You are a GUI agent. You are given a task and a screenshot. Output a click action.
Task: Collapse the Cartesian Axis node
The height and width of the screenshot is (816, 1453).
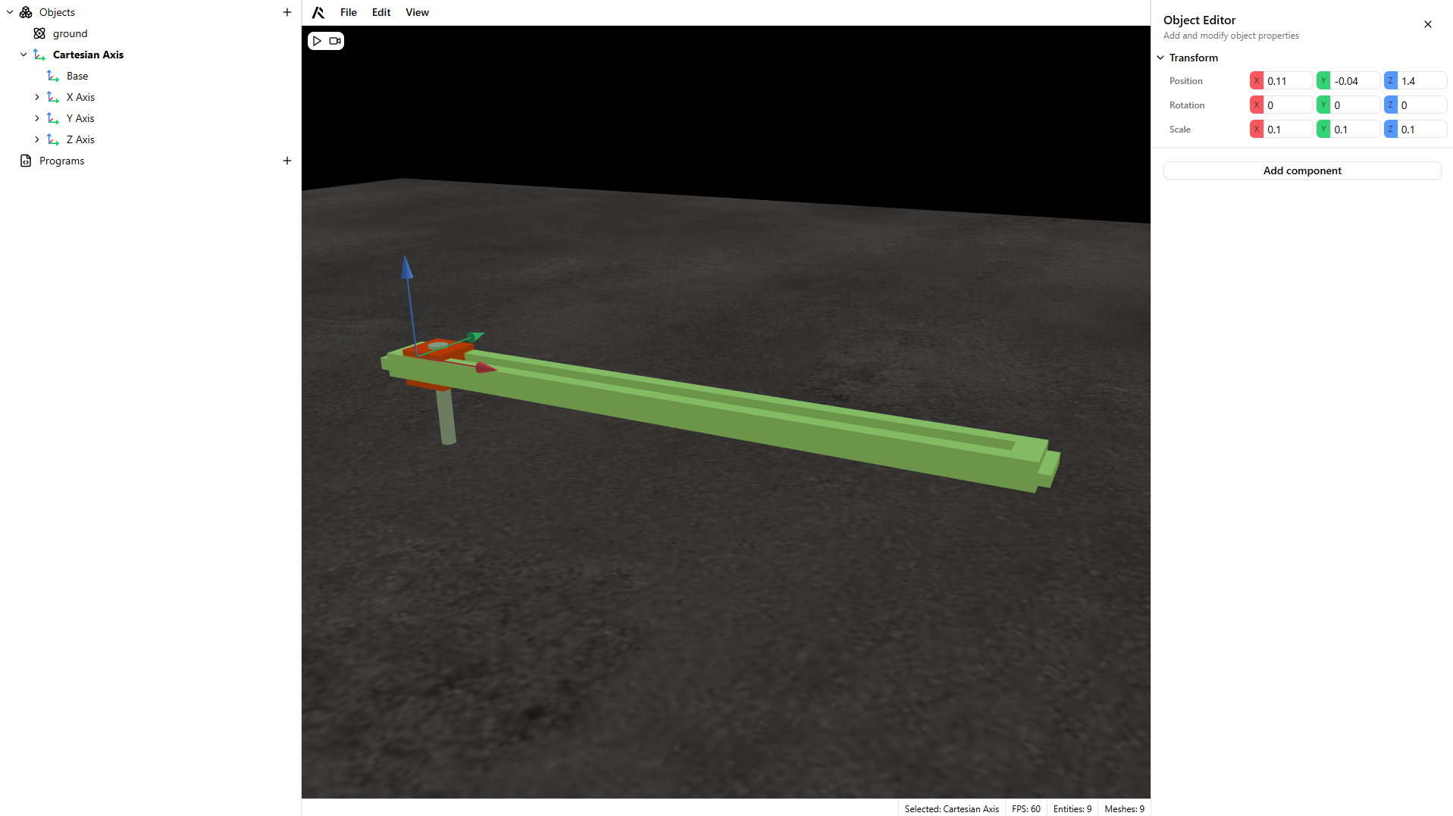point(23,55)
